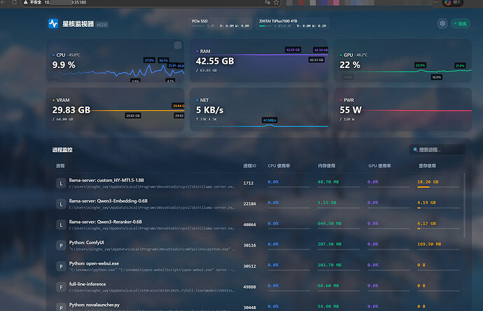This screenshot has height=311, width=483.
Task: Open the Copilot 聊天 button in browser
Action: click(x=452, y=3)
